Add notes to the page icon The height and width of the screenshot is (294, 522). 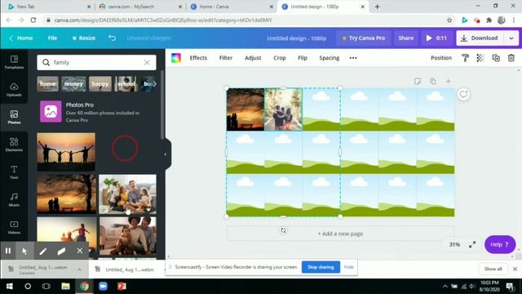point(418,81)
